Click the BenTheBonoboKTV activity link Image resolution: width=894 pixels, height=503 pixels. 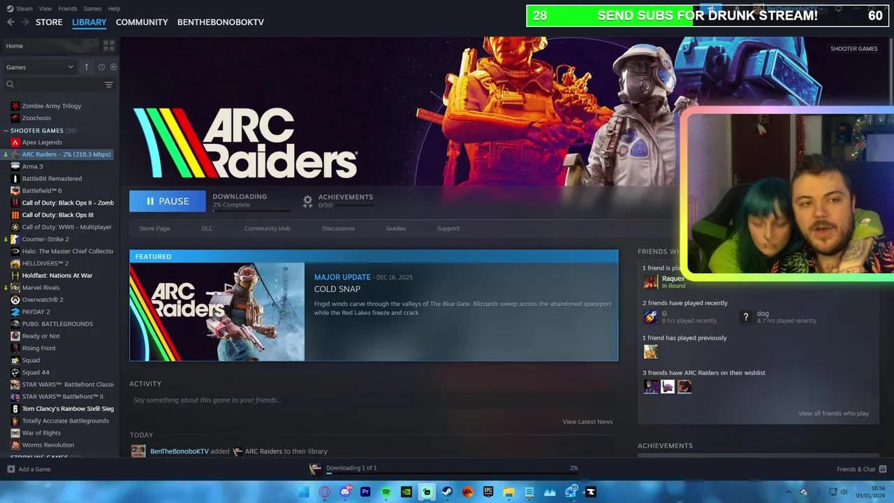pos(179,451)
